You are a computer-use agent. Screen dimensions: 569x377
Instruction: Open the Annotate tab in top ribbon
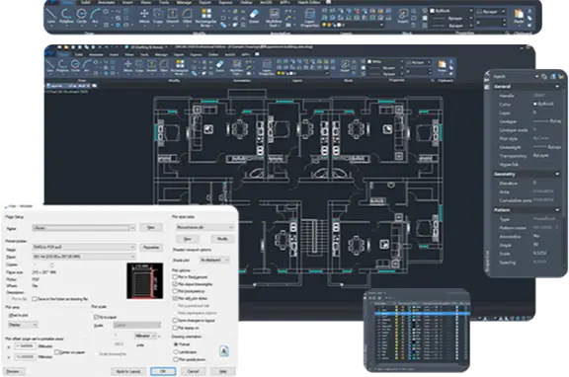pos(107,2)
